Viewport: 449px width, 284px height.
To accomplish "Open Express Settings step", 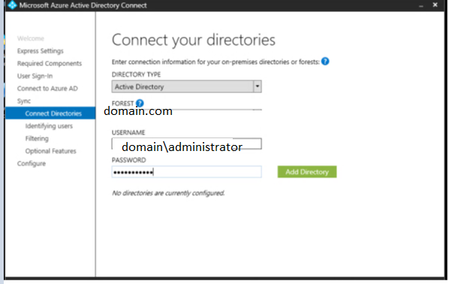I will pos(40,51).
